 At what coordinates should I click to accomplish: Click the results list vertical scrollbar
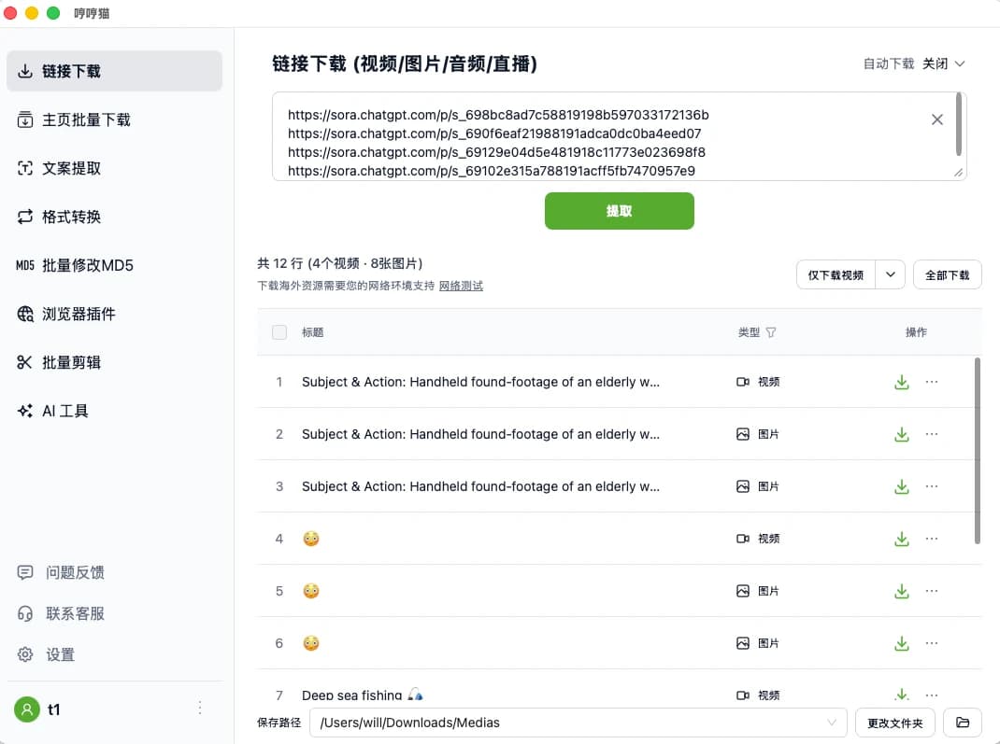(x=978, y=448)
